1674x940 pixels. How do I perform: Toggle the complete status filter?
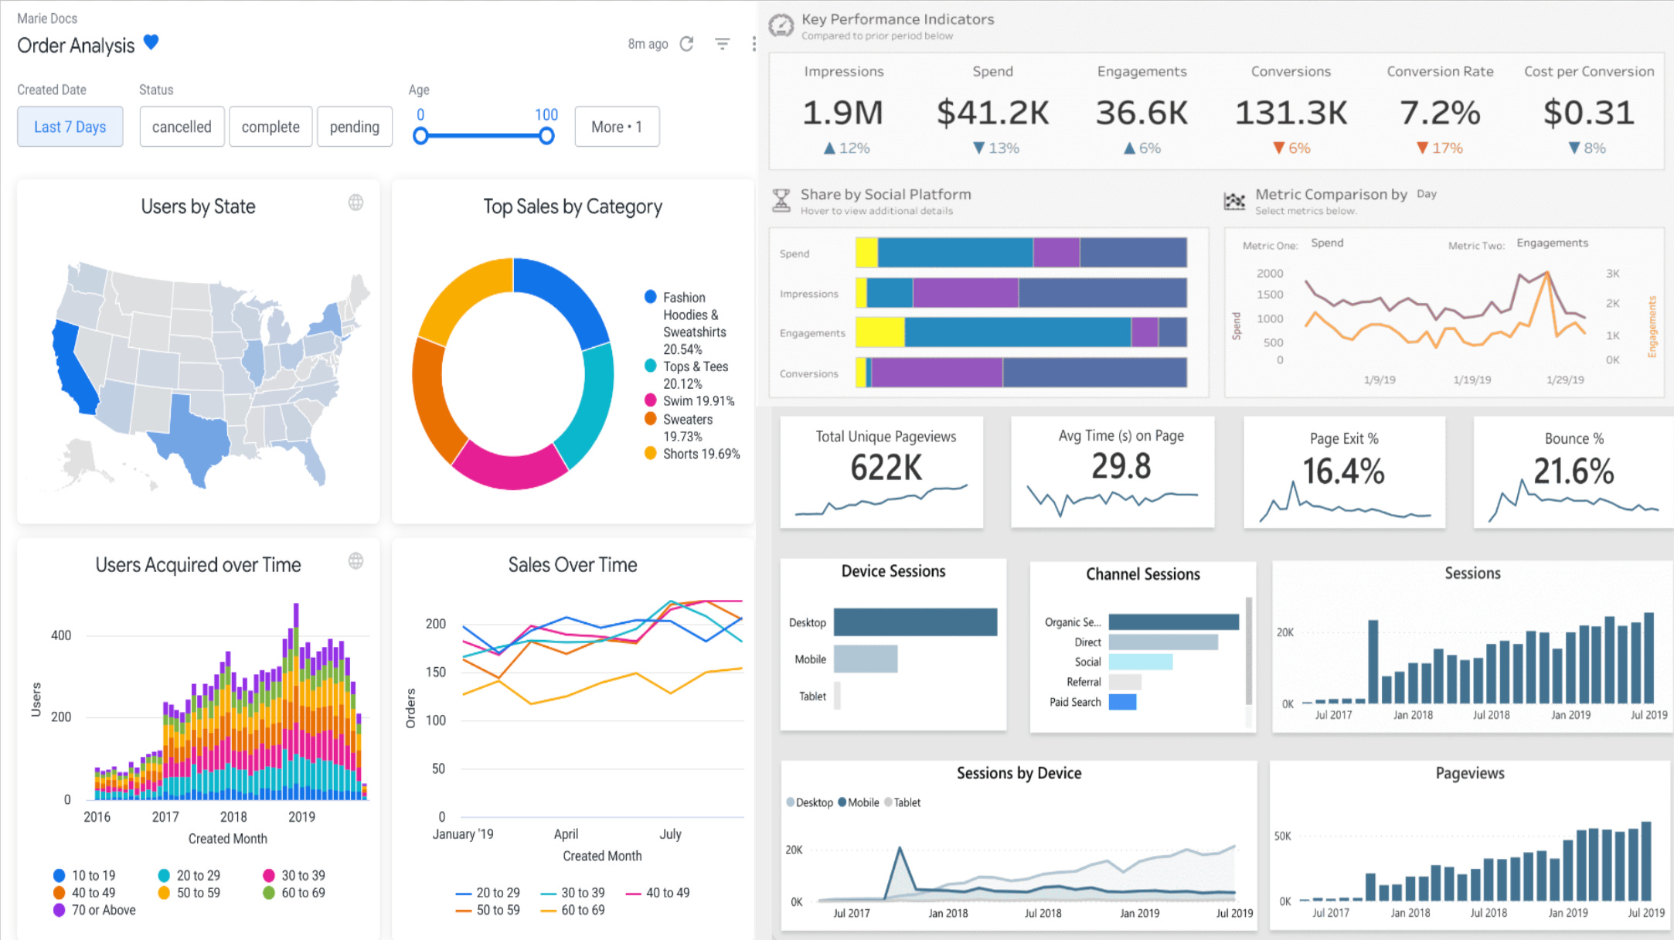(270, 127)
